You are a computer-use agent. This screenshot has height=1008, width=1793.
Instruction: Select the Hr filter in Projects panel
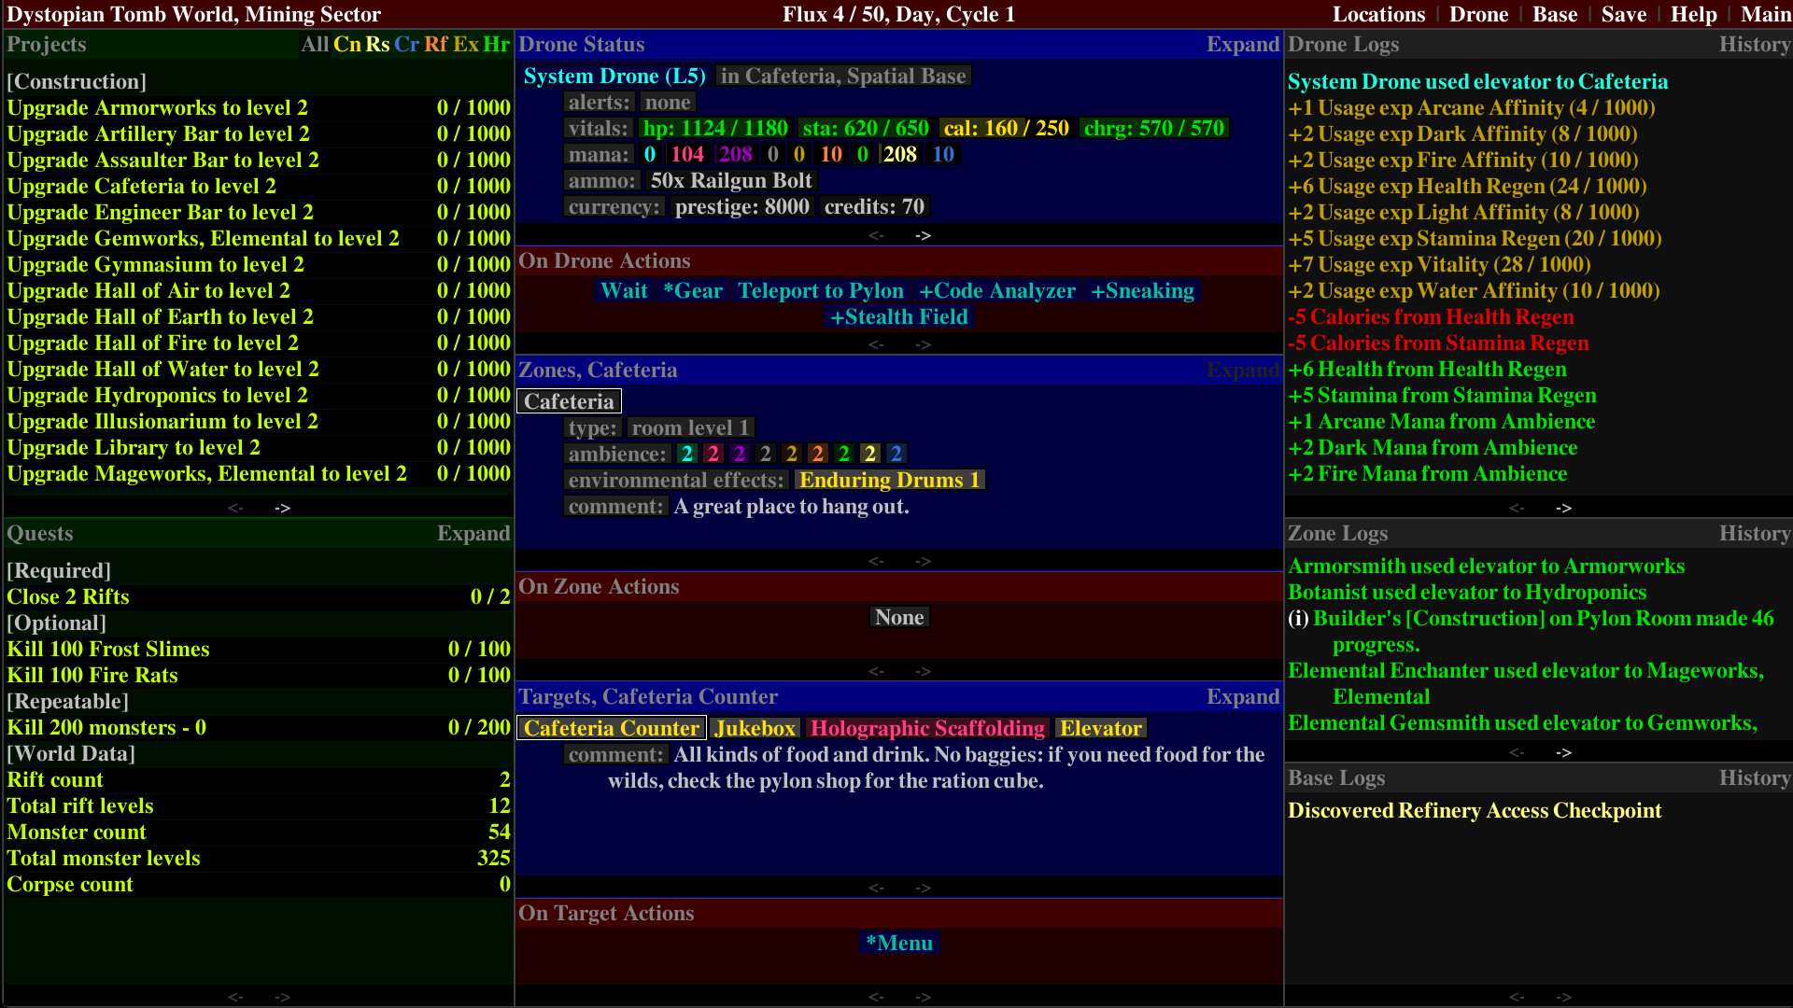(x=497, y=44)
